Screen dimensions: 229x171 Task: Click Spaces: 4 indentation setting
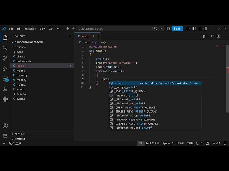click(168, 143)
